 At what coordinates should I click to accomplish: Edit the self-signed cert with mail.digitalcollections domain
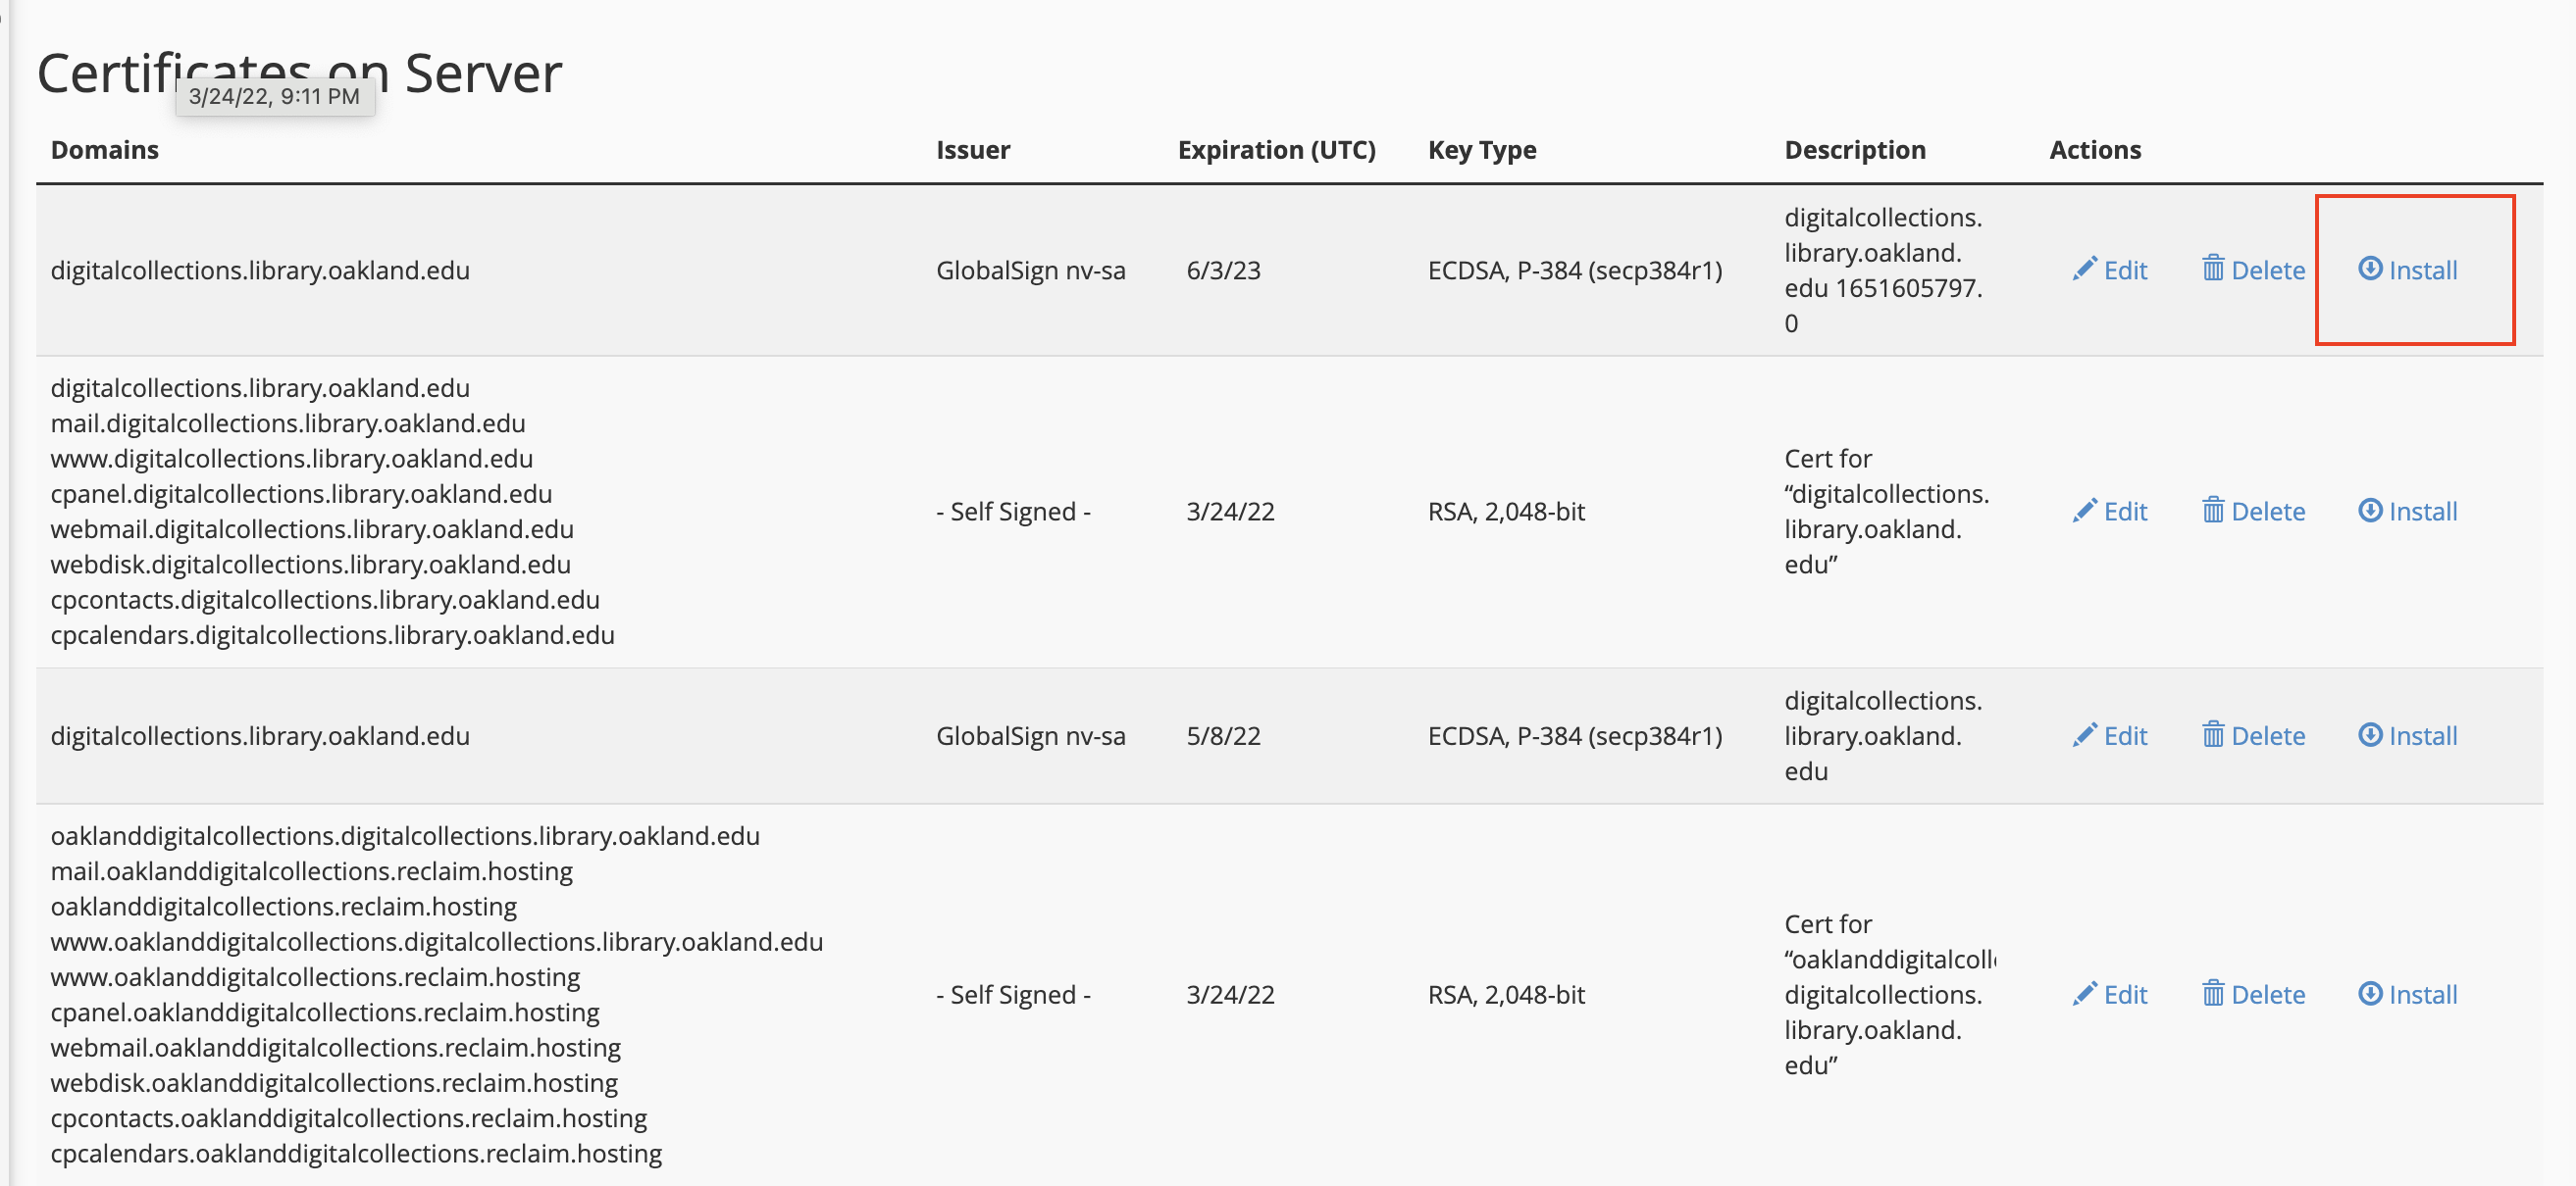[2109, 512]
